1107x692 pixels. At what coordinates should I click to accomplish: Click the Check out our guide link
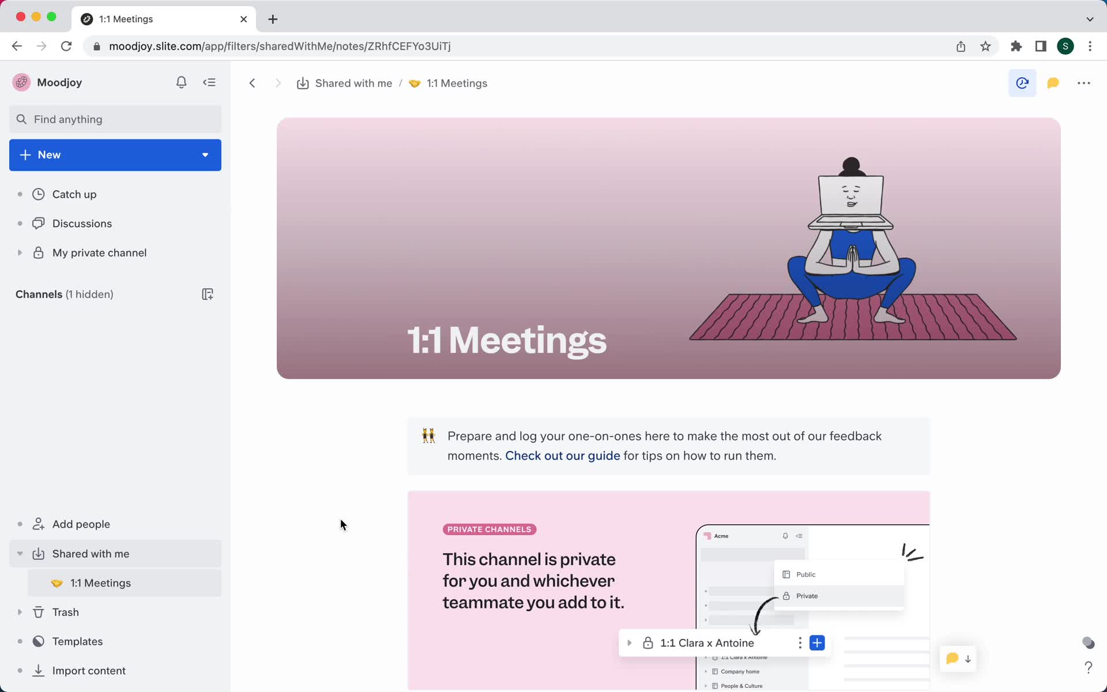click(x=563, y=455)
